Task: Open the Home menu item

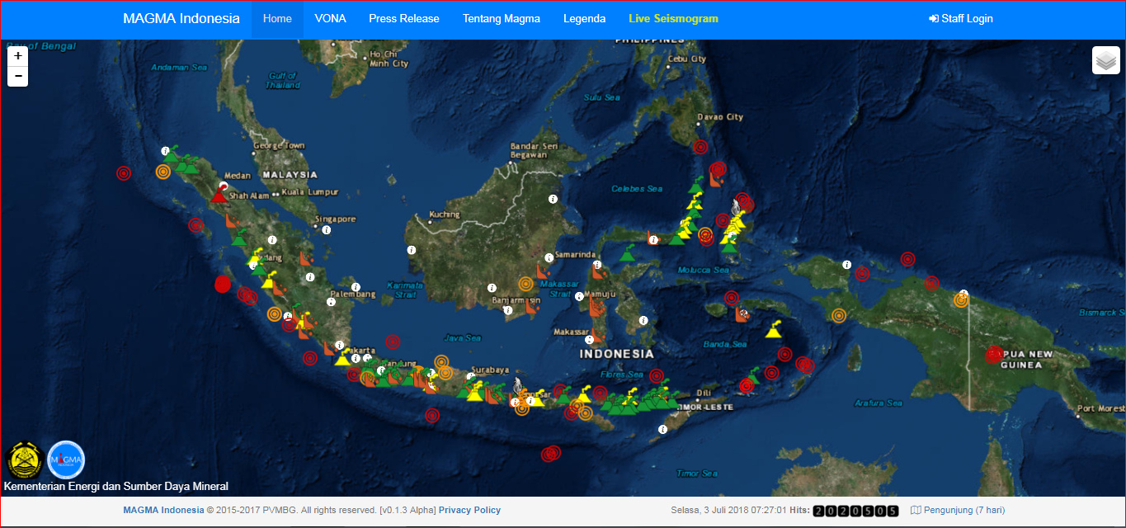Action: (x=277, y=19)
